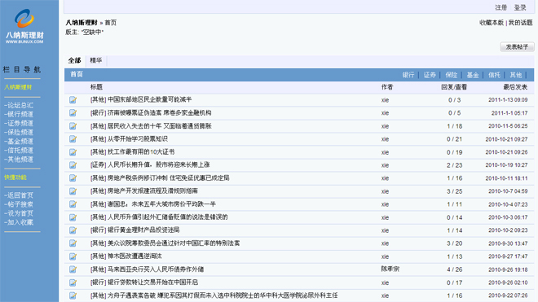This screenshot has height=302, width=538.
Task: Open the 注册 link
Action: [501, 7]
